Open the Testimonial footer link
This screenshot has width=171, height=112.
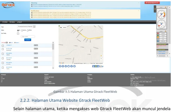click(x=90, y=79)
